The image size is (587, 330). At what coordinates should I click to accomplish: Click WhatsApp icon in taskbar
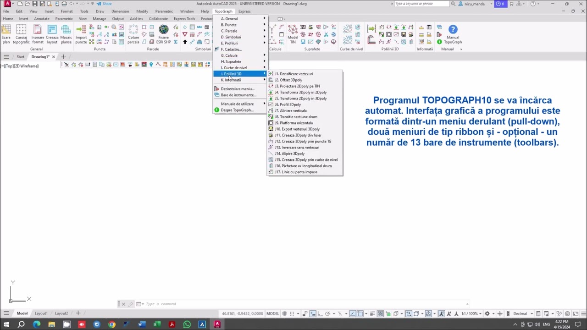[187, 324]
